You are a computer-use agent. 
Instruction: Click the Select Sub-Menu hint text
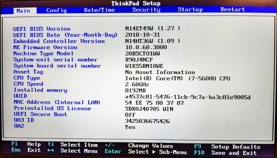(158, 152)
